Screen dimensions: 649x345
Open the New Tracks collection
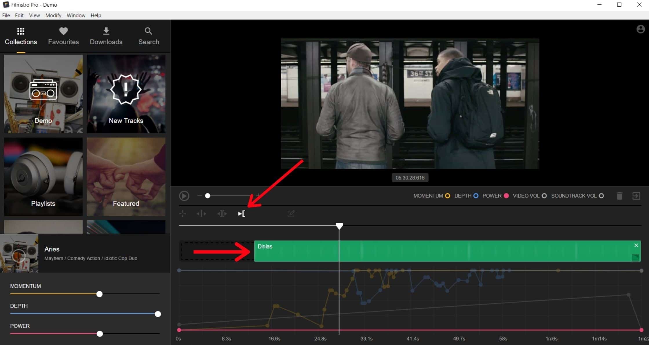click(x=126, y=94)
